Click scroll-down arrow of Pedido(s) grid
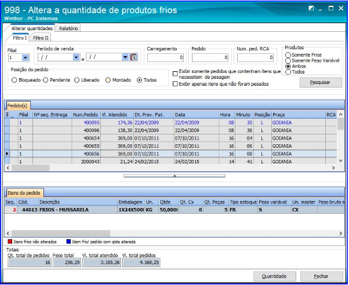 (340, 161)
